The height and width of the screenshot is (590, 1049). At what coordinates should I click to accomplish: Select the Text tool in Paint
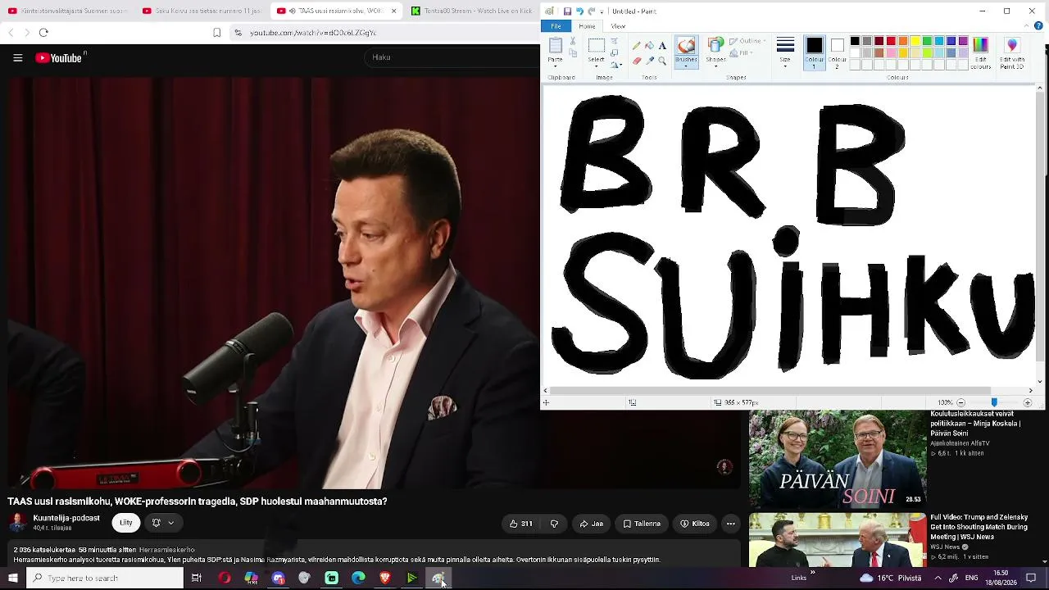pos(662,46)
